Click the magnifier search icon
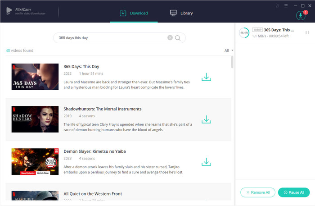Image resolution: width=315 pixels, height=206 pixels. (178, 38)
